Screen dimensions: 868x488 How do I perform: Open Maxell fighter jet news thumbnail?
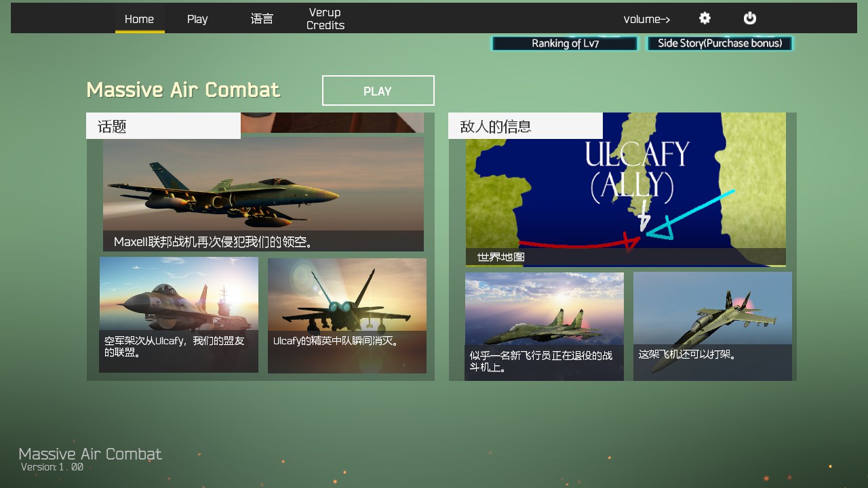(x=263, y=194)
